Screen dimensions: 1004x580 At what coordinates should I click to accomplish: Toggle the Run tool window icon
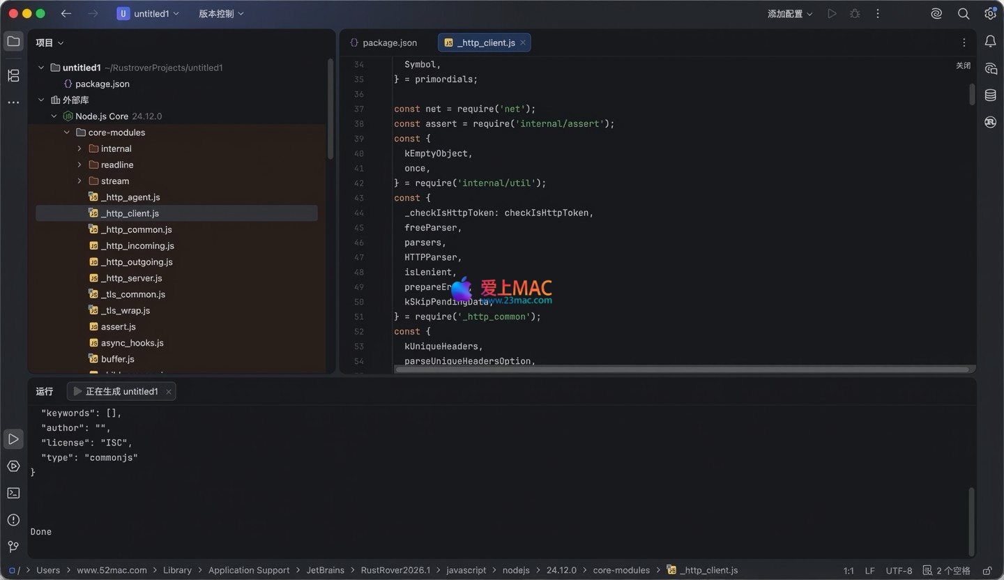tap(13, 439)
